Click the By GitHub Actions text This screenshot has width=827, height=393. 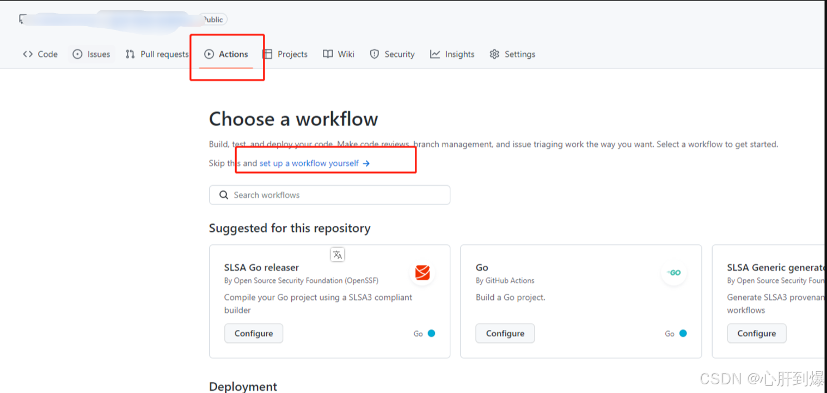[505, 281]
